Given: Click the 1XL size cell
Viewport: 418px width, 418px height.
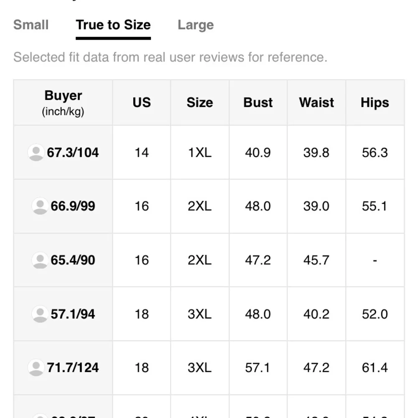Looking at the screenshot, I should tap(200, 153).
